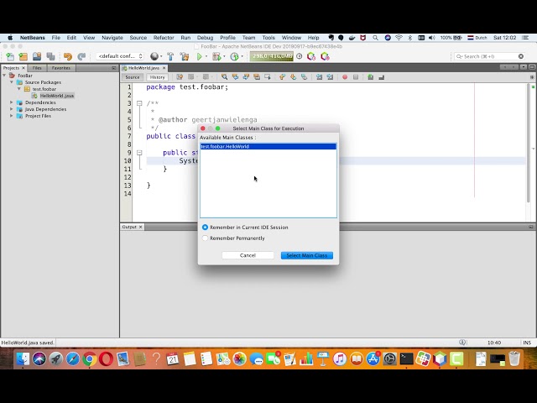Open dropdown arrow next to Debug Project
Screen dimensions: 537x403
[x=224, y=56]
